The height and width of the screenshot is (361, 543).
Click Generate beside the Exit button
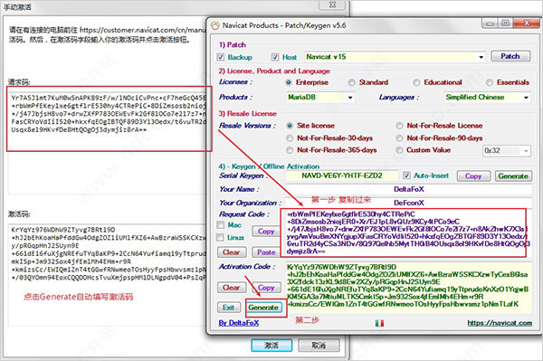pos(263,308)
